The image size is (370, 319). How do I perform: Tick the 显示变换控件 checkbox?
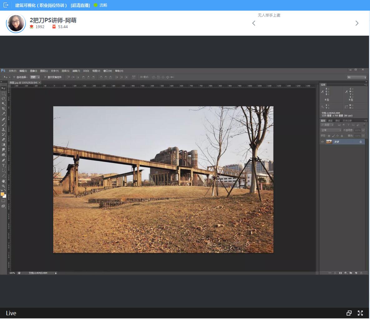click(x=45, y=77)
